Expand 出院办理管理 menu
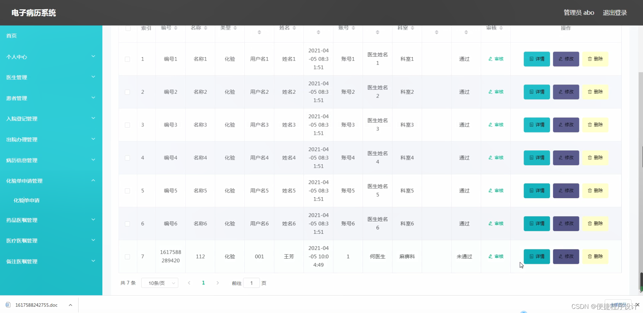Screen dimensions: 643x313 coord(51,139)
